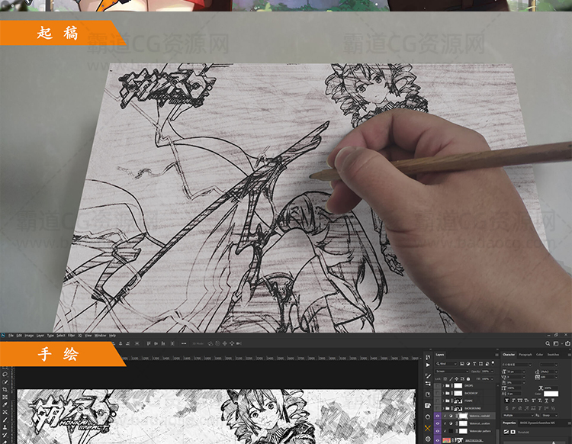This screenshot has height=444, width=572.
Task: Click the 3D roll icon
Action: click(x=218, y=343)
